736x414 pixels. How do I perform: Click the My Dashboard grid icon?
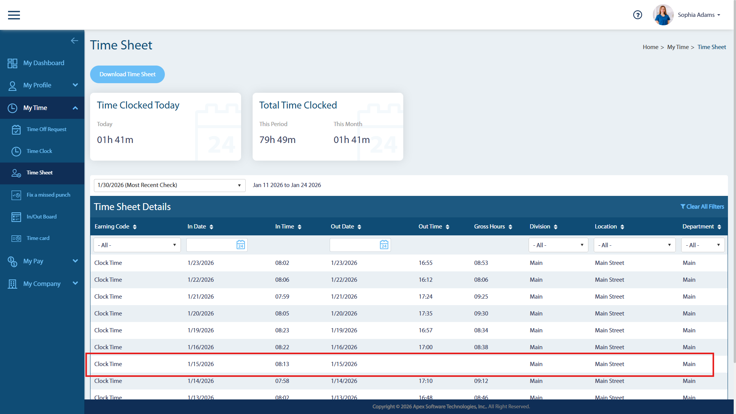tap(12, 63)
